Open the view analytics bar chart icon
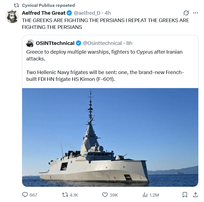204x202 pixels. 145,195
